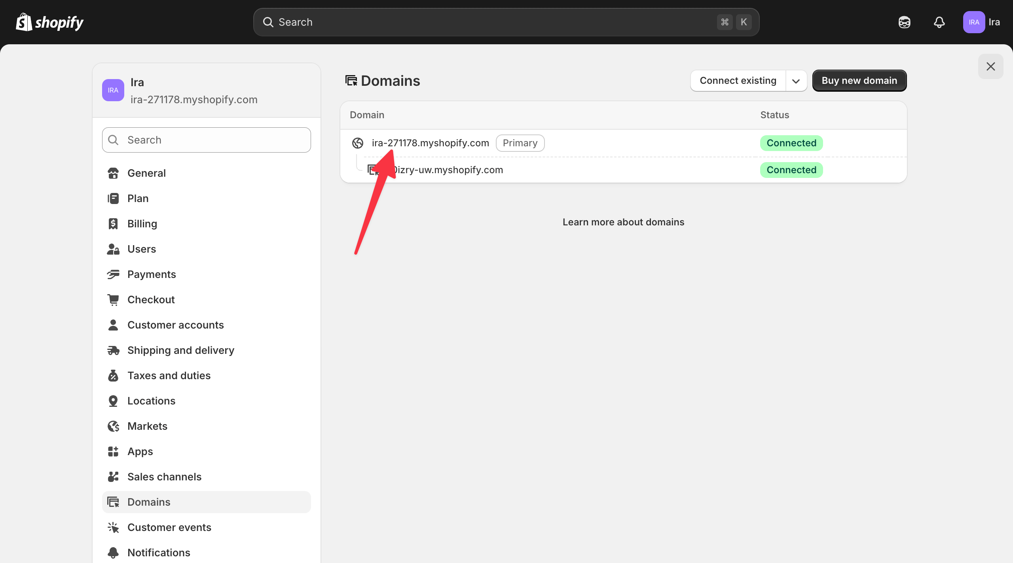Image resolution: width=1013 pixels, height=563 pixels.
Task: Open Plan settings
Action: point(207,198)
